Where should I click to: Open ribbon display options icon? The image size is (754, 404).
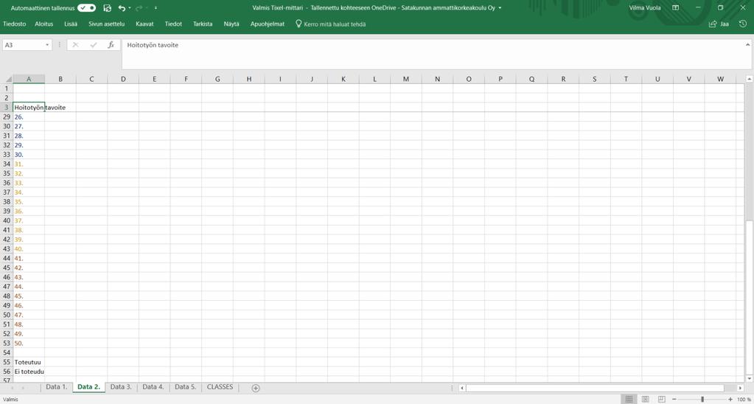[676, 8]
